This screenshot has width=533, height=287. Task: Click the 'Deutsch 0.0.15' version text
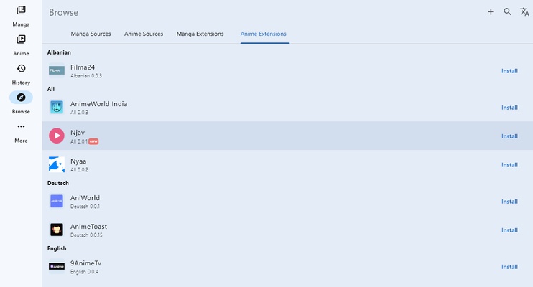coord(86,235)
